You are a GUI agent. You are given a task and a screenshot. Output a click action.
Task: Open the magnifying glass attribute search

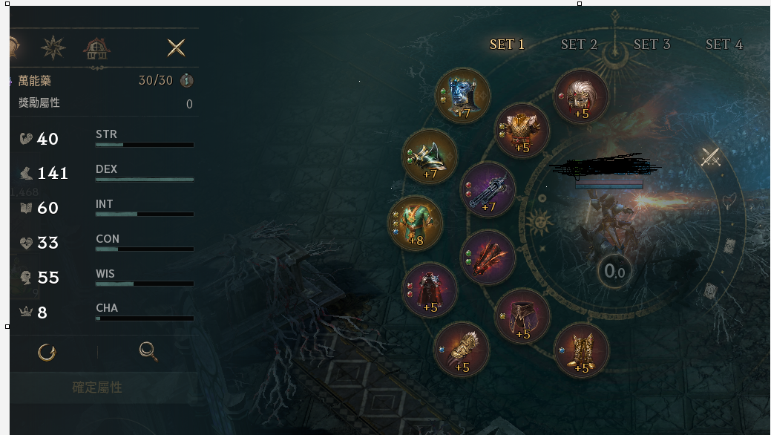point(148,351)
